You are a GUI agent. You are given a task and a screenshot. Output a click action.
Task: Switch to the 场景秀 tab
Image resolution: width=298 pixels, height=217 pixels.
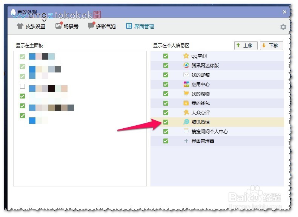67,26
